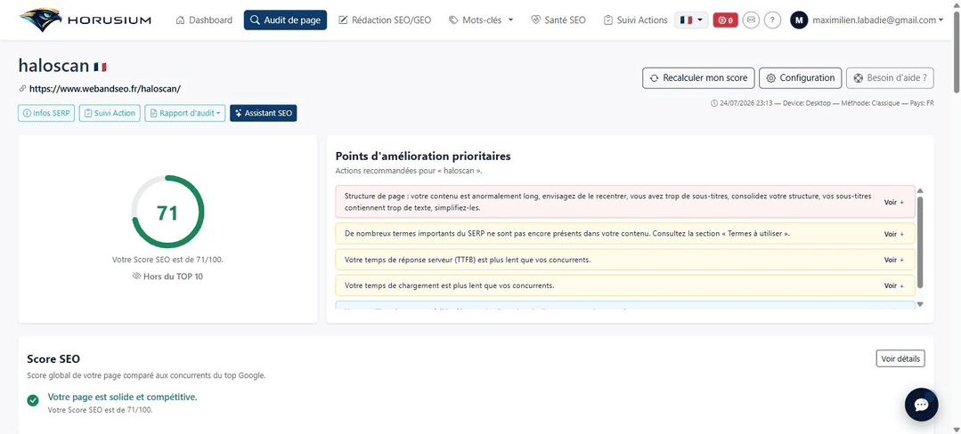Click the Suivi Action button under the URL
Viewport: 961px width, 434px height.
click(110, 113)
